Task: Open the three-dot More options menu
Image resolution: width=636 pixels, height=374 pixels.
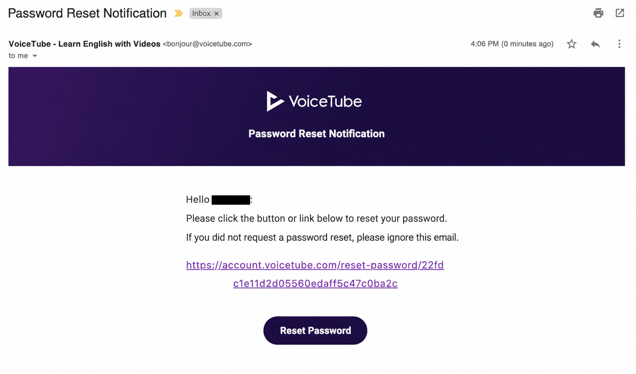Action: (619, 44)
